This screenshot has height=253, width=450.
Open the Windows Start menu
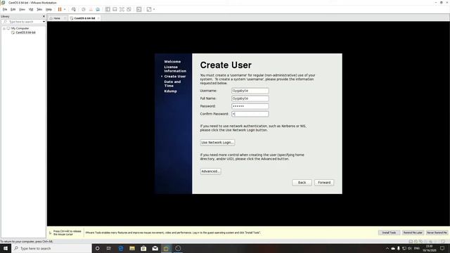[6, 248]
